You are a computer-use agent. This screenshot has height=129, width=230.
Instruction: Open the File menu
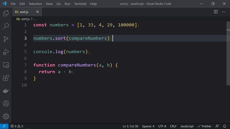pos(13,4)
